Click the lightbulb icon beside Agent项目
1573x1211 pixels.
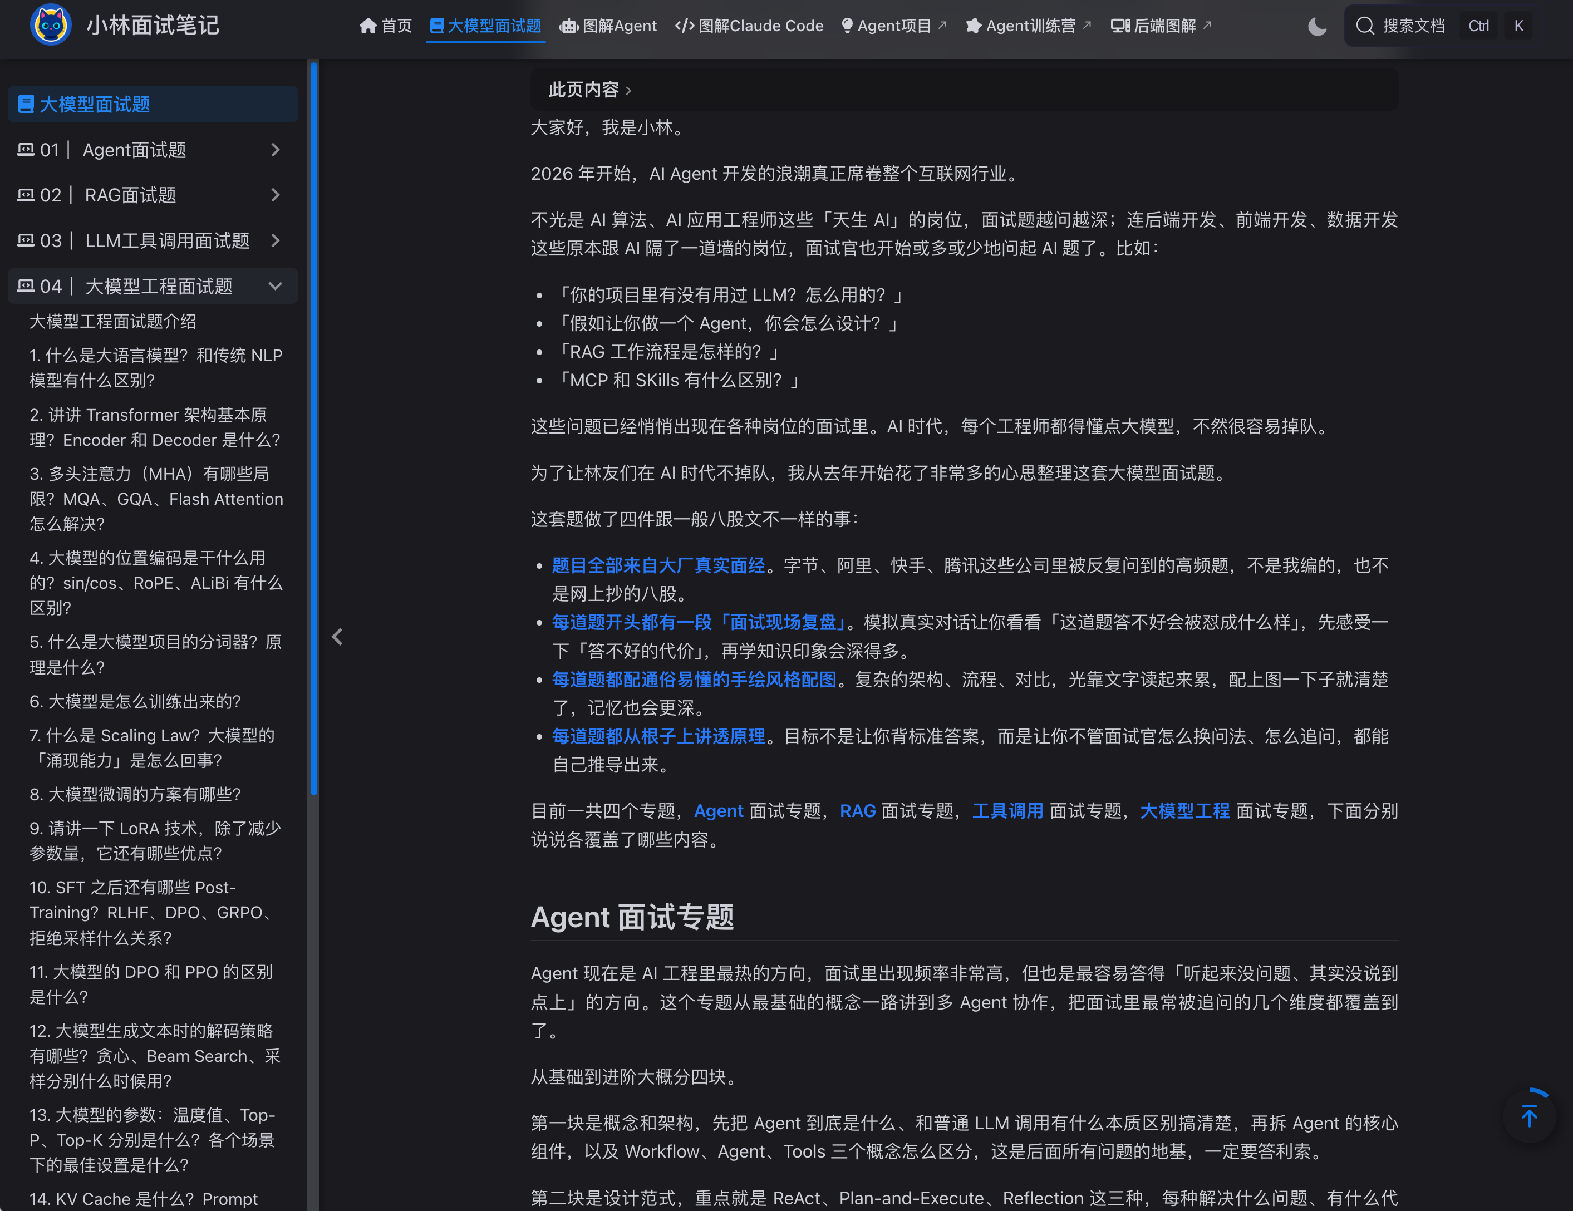848,27
